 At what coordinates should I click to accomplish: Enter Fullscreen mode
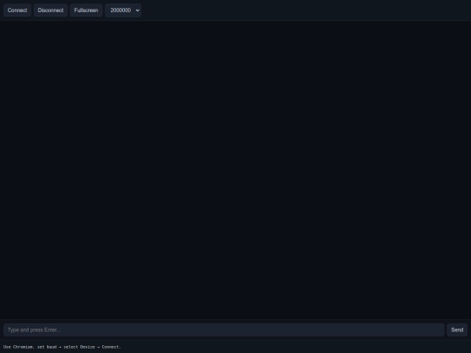tap(85, 10)
